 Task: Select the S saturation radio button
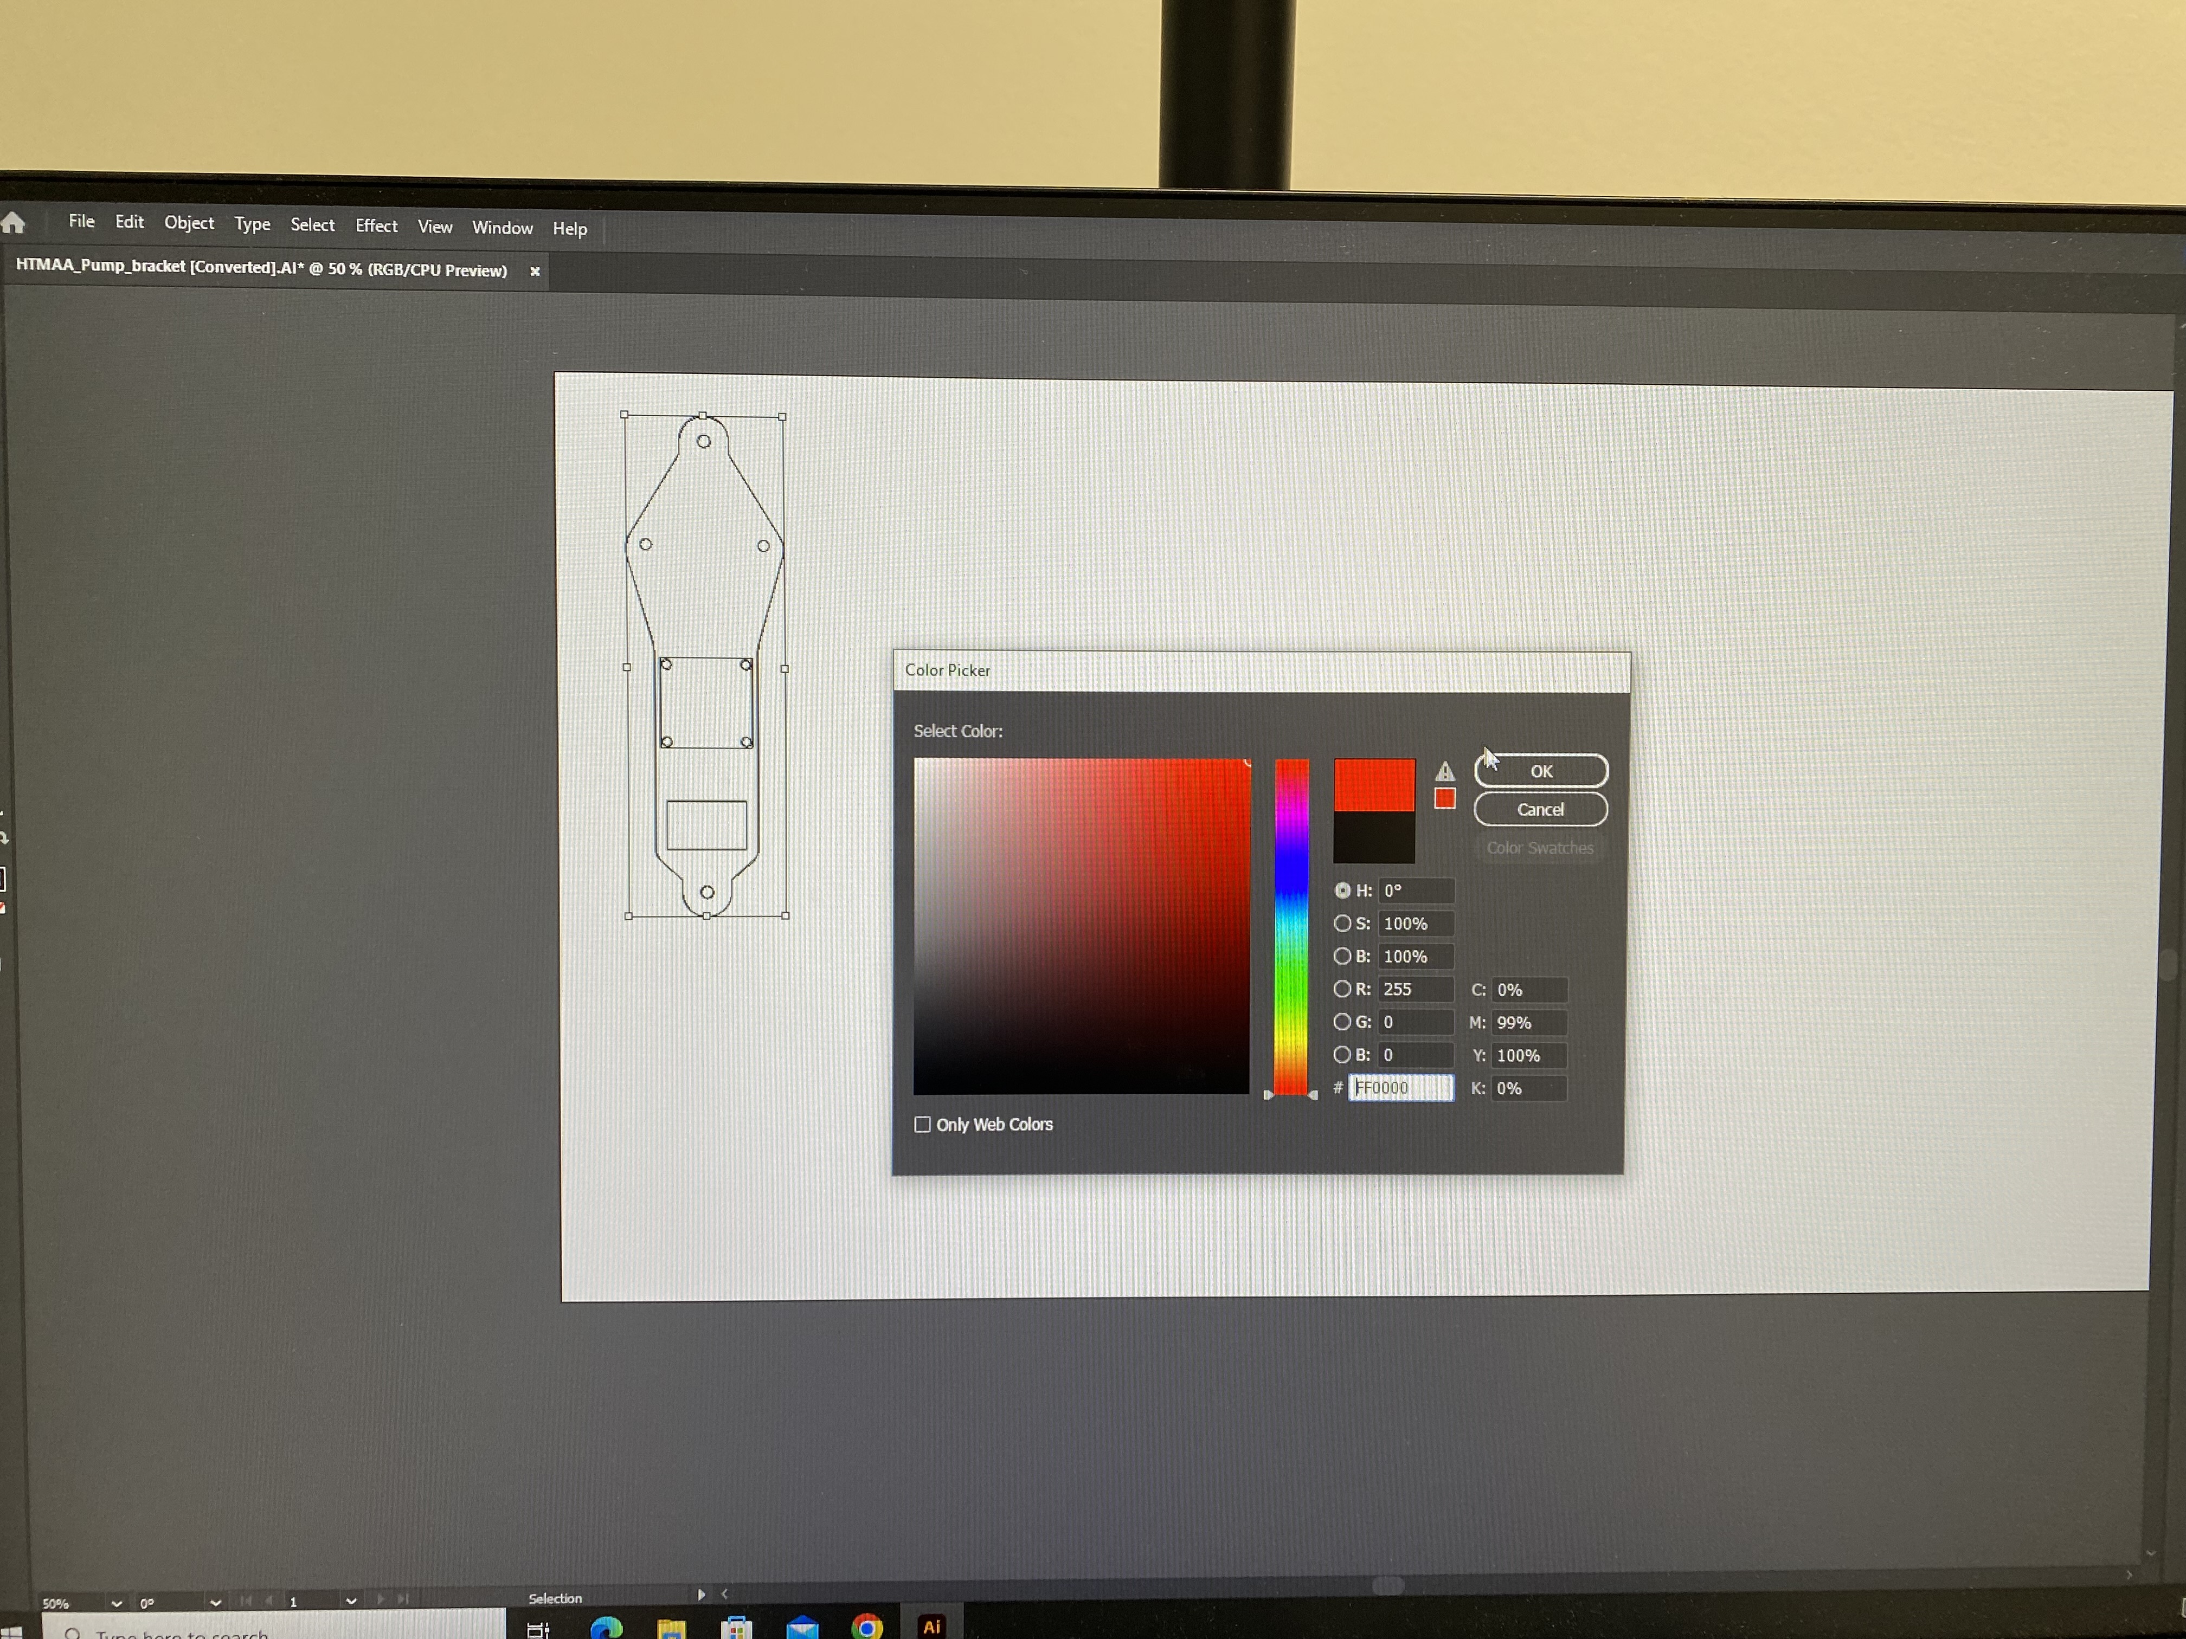pos(1342,922)
